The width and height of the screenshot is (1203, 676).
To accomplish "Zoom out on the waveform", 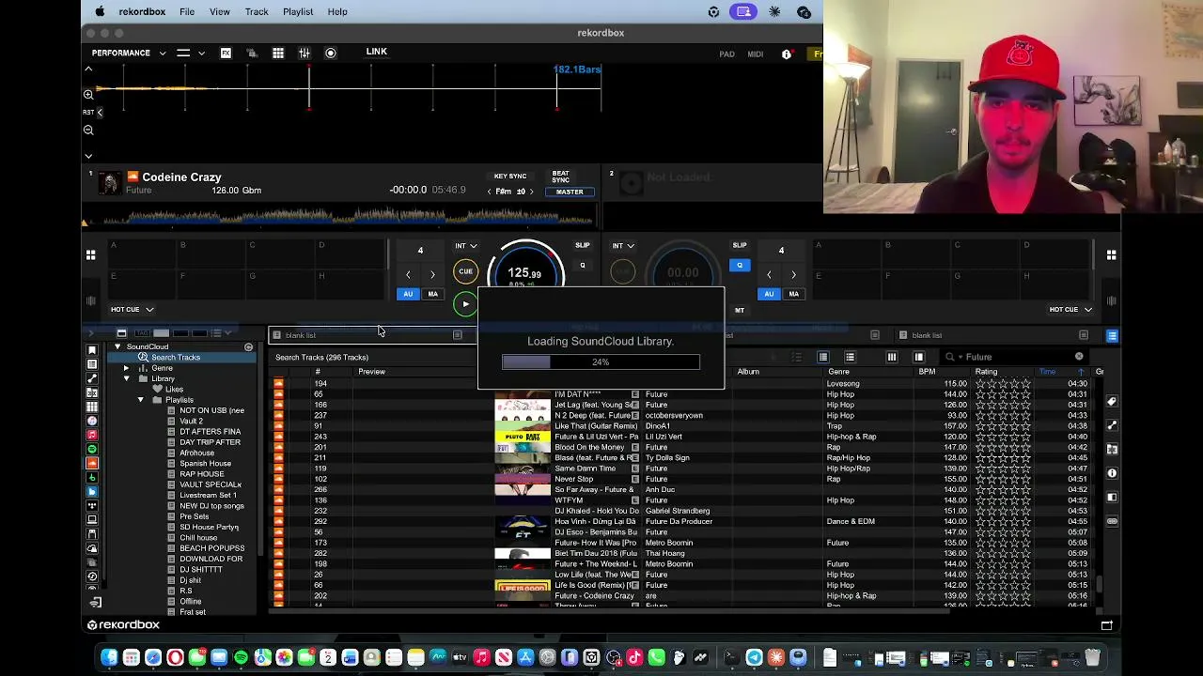I will point(88,131).
